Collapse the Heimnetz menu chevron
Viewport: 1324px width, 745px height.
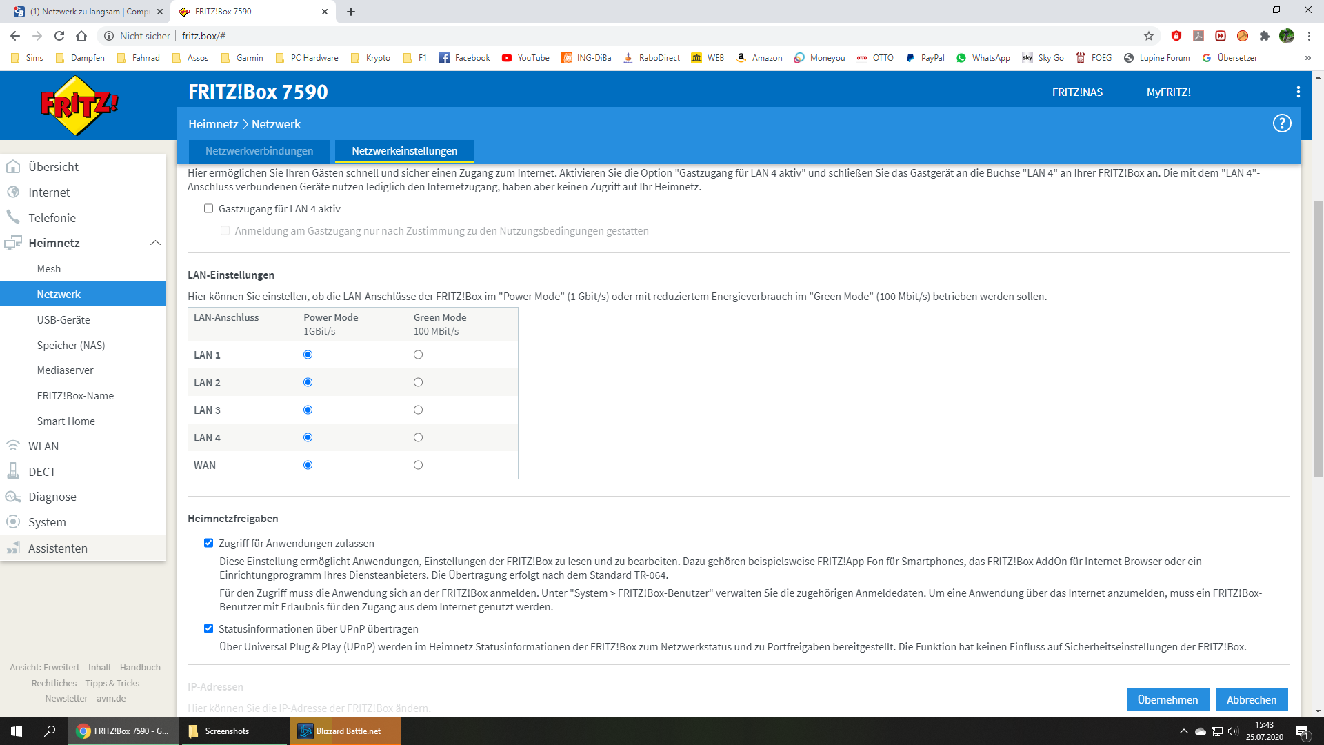[155, 243]
